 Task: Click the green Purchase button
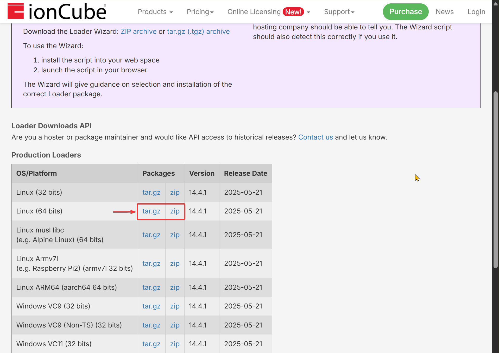(x=405, y=12)
